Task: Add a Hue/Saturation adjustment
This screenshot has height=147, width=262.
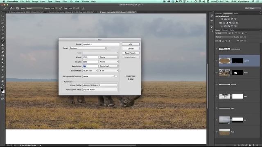Action: (x=220, y=23)
